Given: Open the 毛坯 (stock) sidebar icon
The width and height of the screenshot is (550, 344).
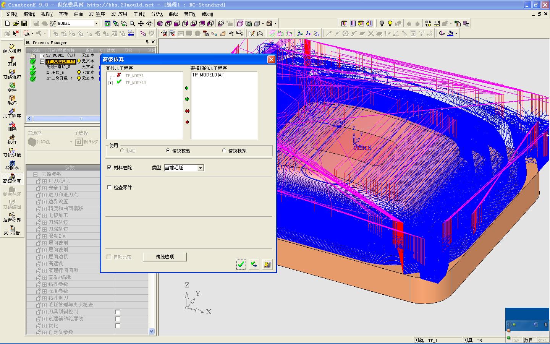Looking at the screenshot, I should (12, 100).
